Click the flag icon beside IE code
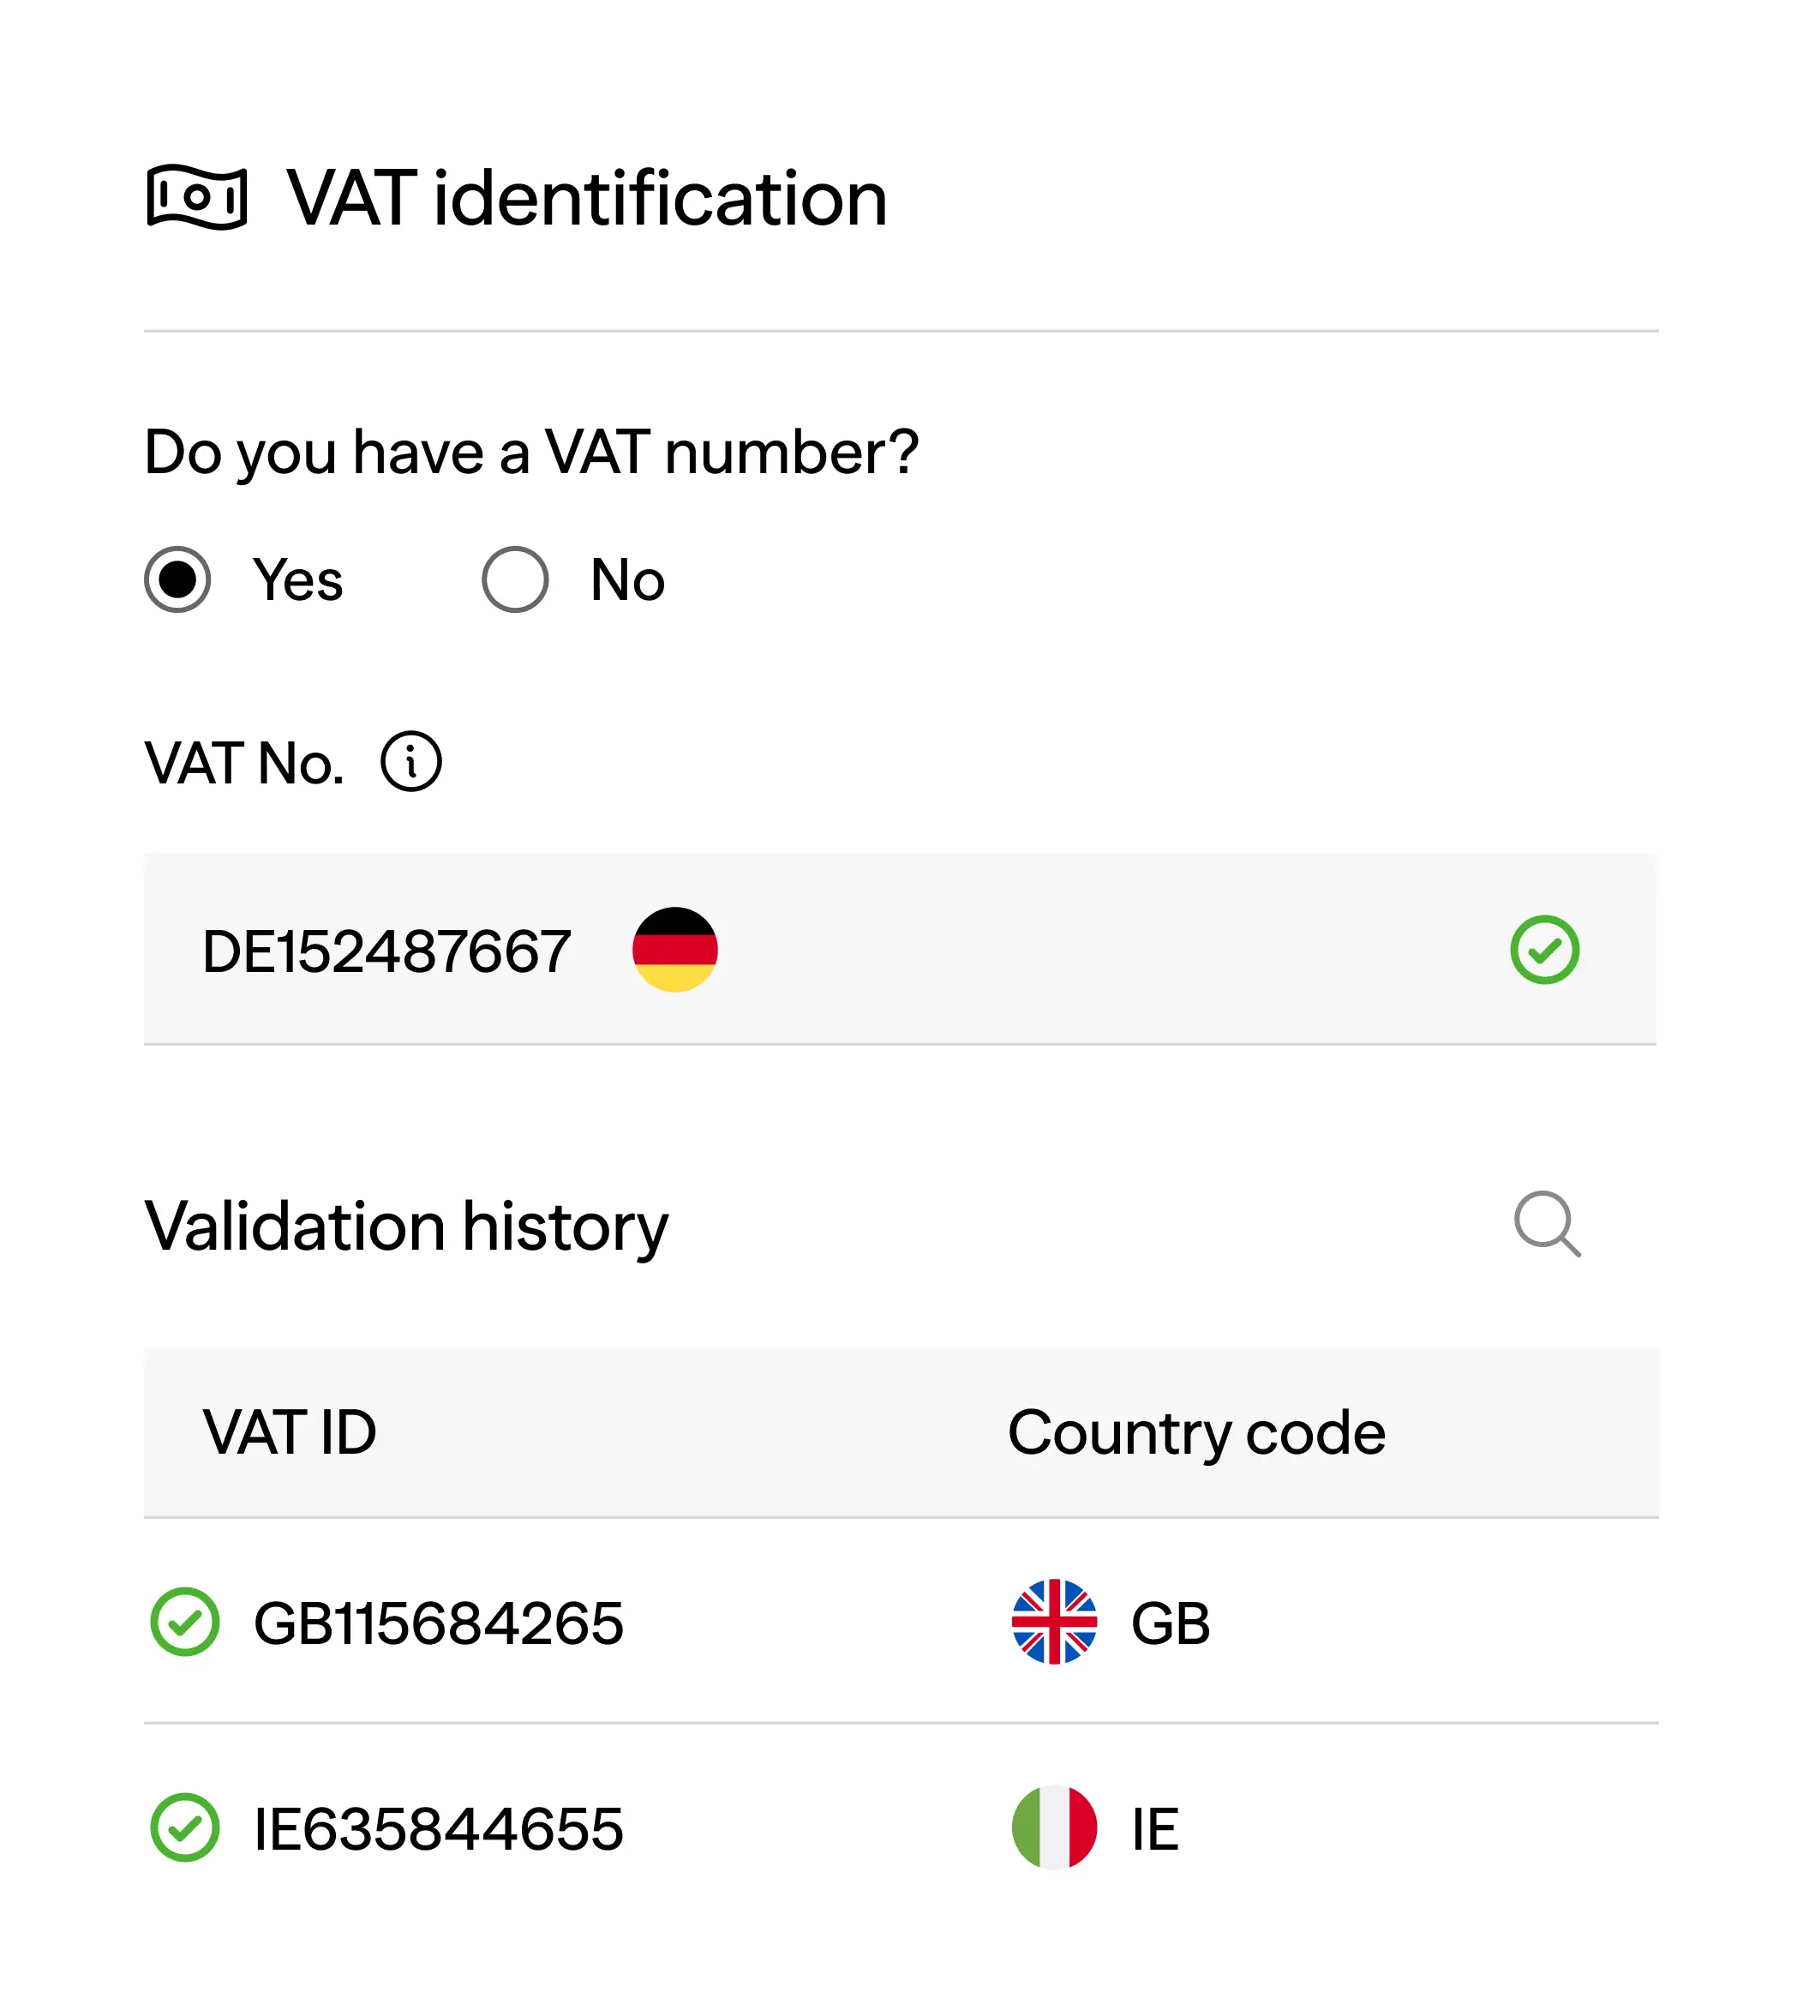 [1054, 1827]
